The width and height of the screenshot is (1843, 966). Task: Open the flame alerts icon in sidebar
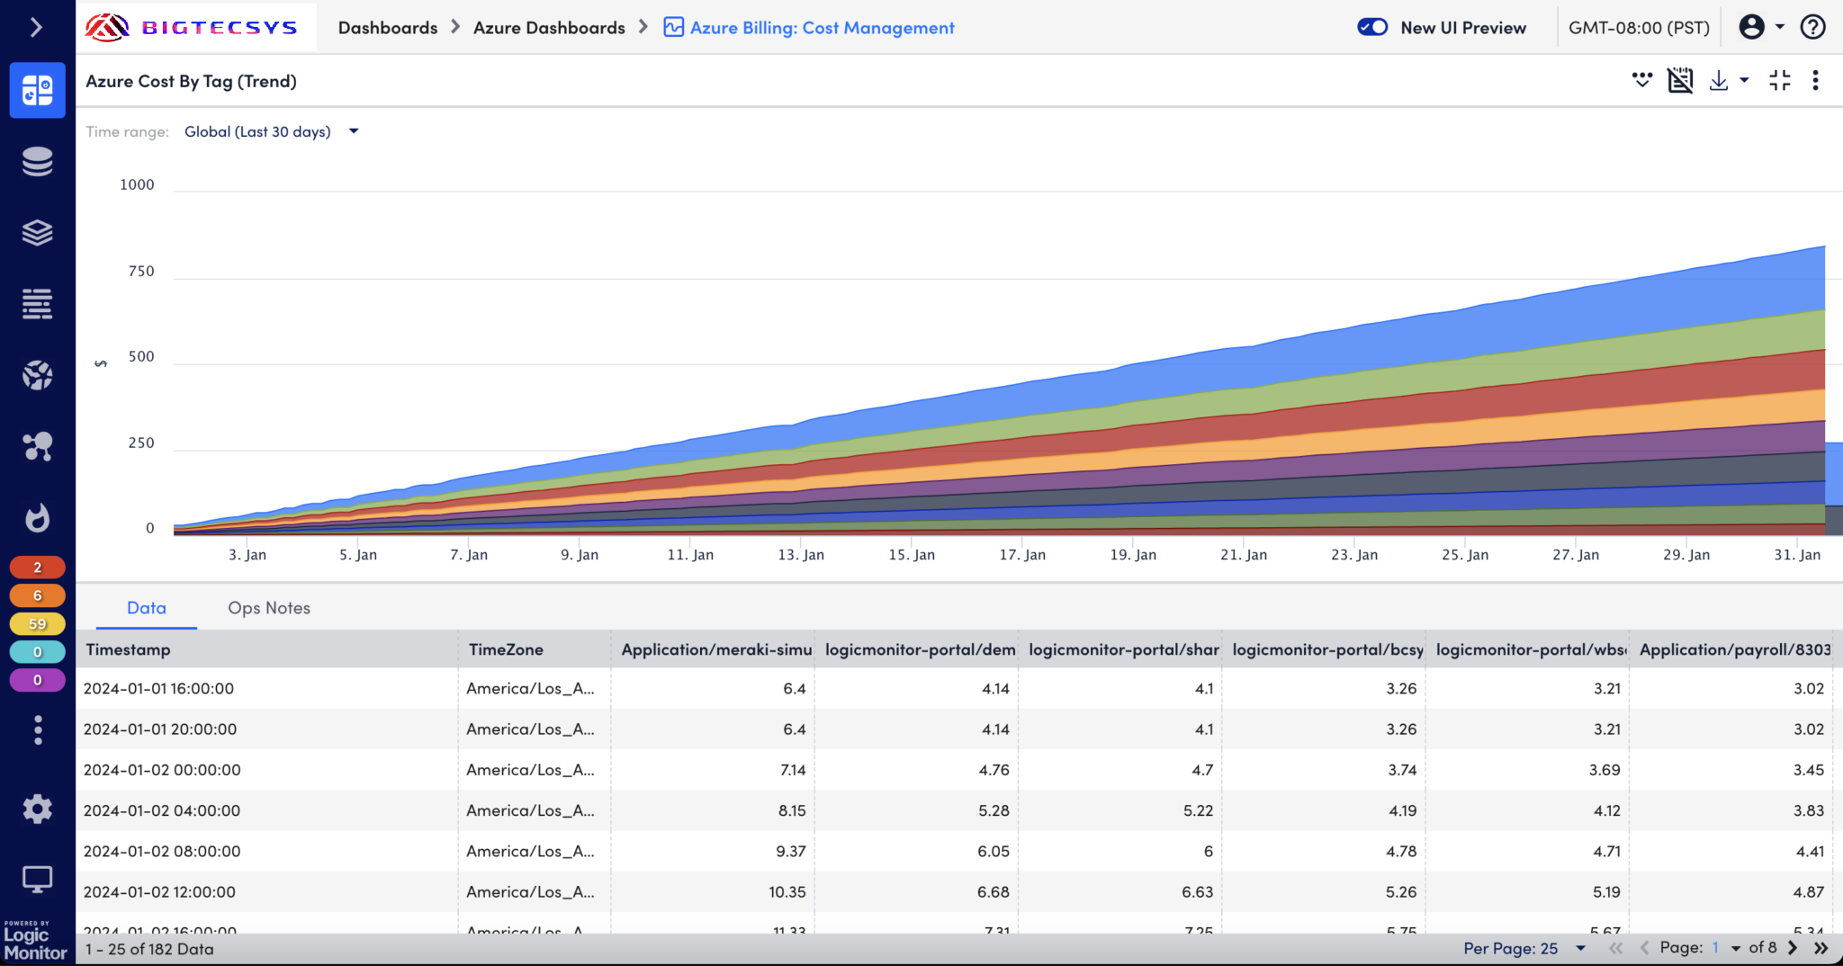pos(37,518)
